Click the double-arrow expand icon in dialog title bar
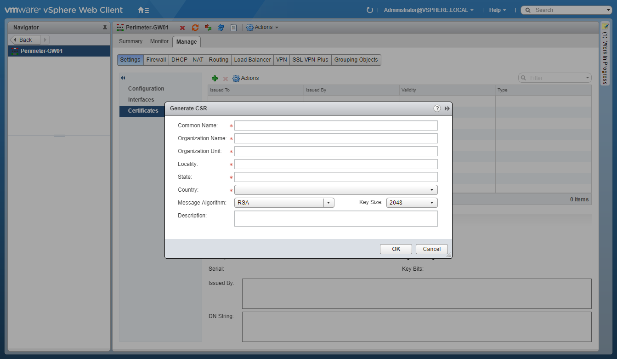The image size is (617, 359). click(x=447, y=108)
